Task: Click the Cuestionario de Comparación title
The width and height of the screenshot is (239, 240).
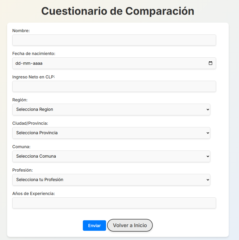Action: pos(118,11)
